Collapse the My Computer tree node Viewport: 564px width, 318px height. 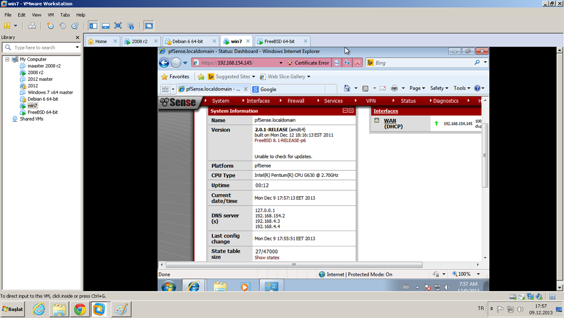coord(7,59)
